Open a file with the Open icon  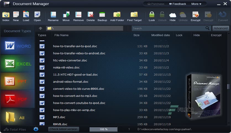[37, 15]
